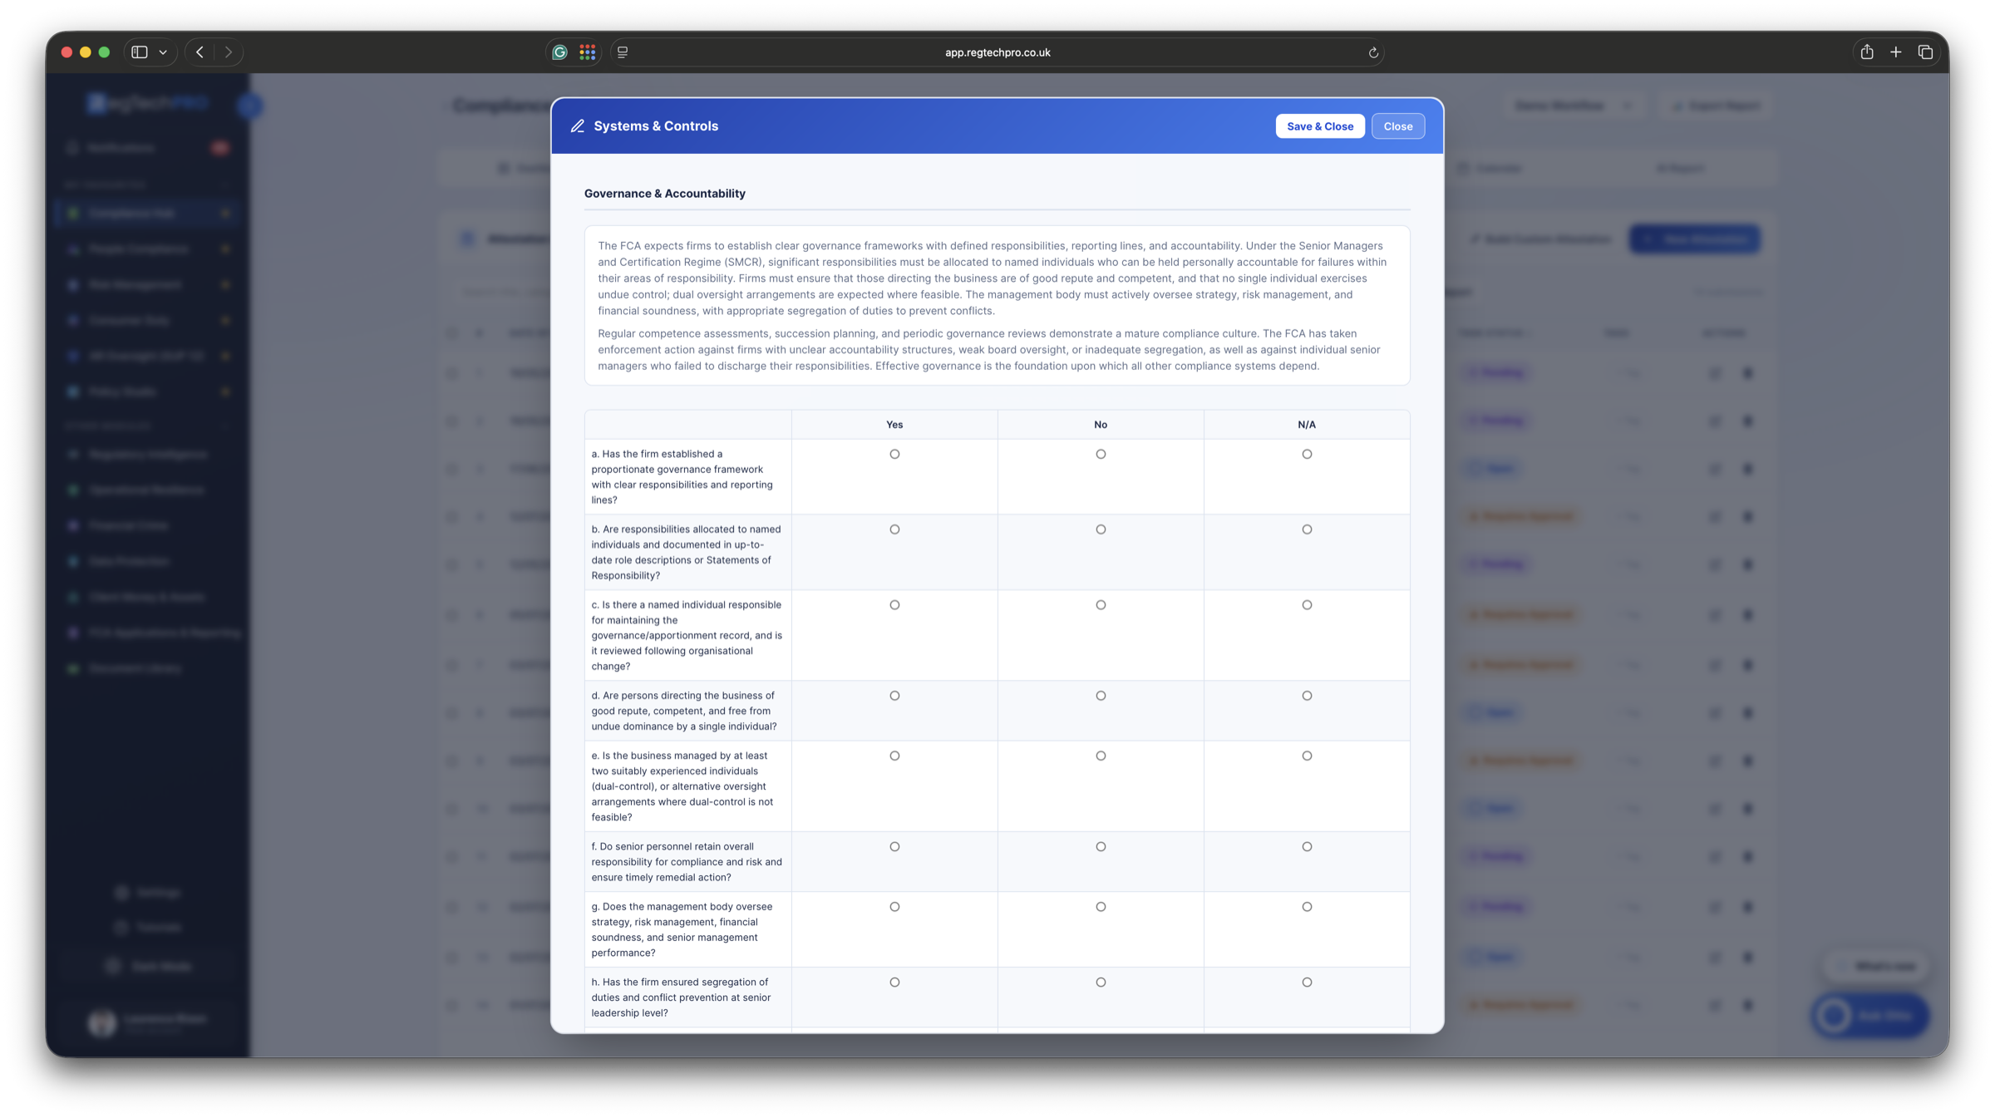Screen dimensions: 1995x1118
Task: Select N/A for question f senior personnel
Action: 1307,846
